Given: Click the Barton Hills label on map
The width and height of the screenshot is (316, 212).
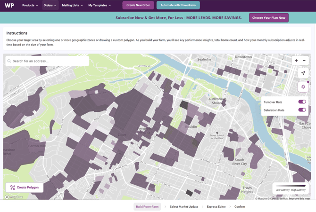Looking at the screenshot, I should coord(37,146).
